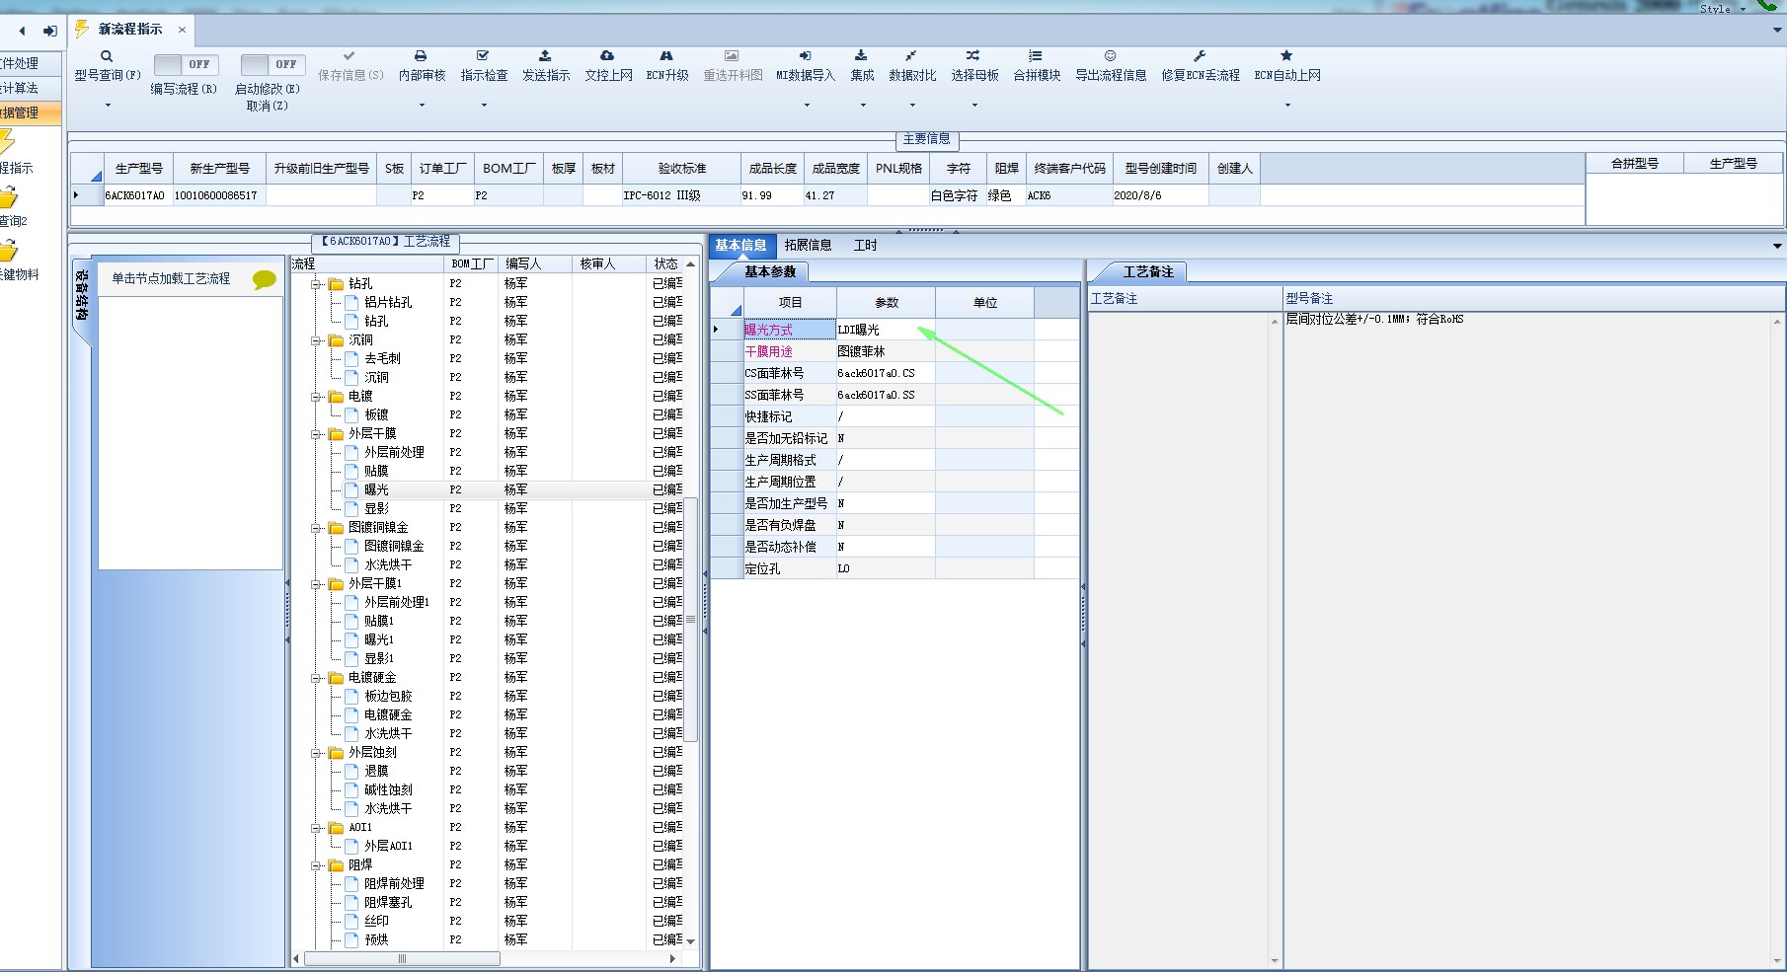Image resolution: width=1787 pixels, height=972 pixels.
Task: Click the 合拼模块 list icon
Action: coord(1035,56)
